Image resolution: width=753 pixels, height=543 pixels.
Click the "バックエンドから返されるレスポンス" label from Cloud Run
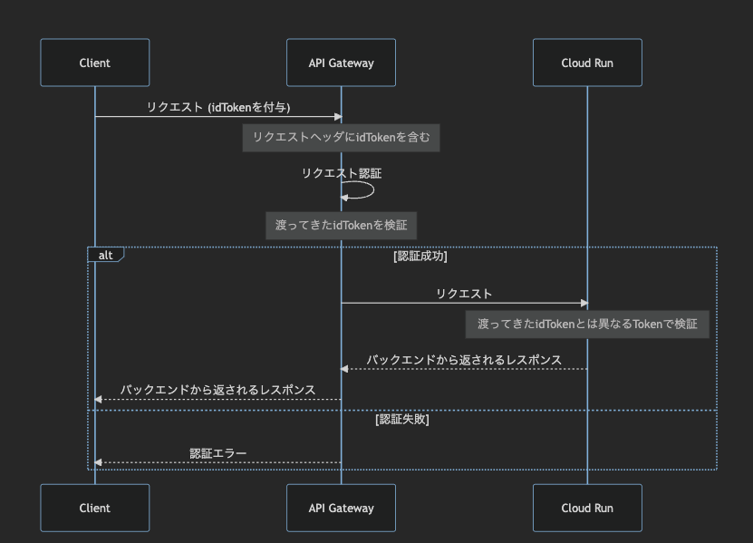click(464, 360)
